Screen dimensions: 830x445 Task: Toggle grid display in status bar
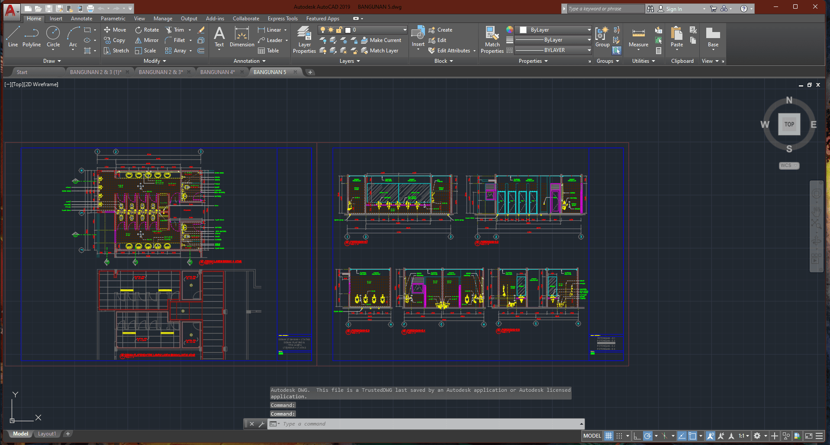[x=608, y=436]
